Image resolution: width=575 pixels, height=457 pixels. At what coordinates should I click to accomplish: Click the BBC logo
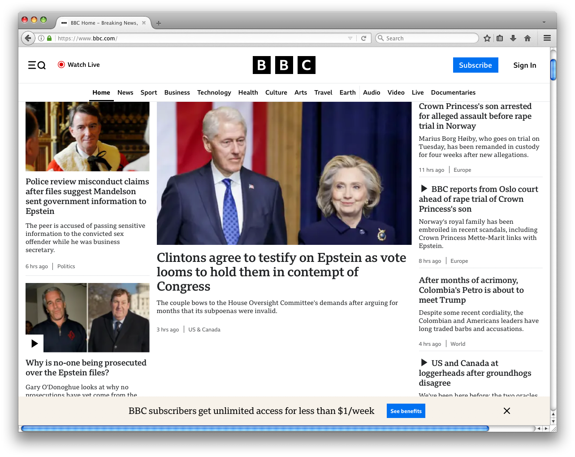pos(284,65)
